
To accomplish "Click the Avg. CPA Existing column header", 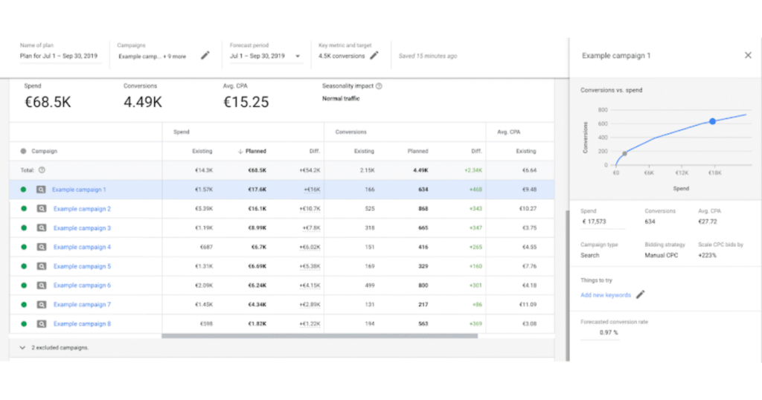I will (525, 151).
